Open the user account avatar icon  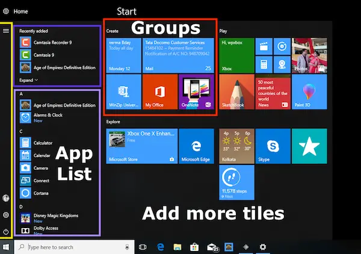click(6, 197)
